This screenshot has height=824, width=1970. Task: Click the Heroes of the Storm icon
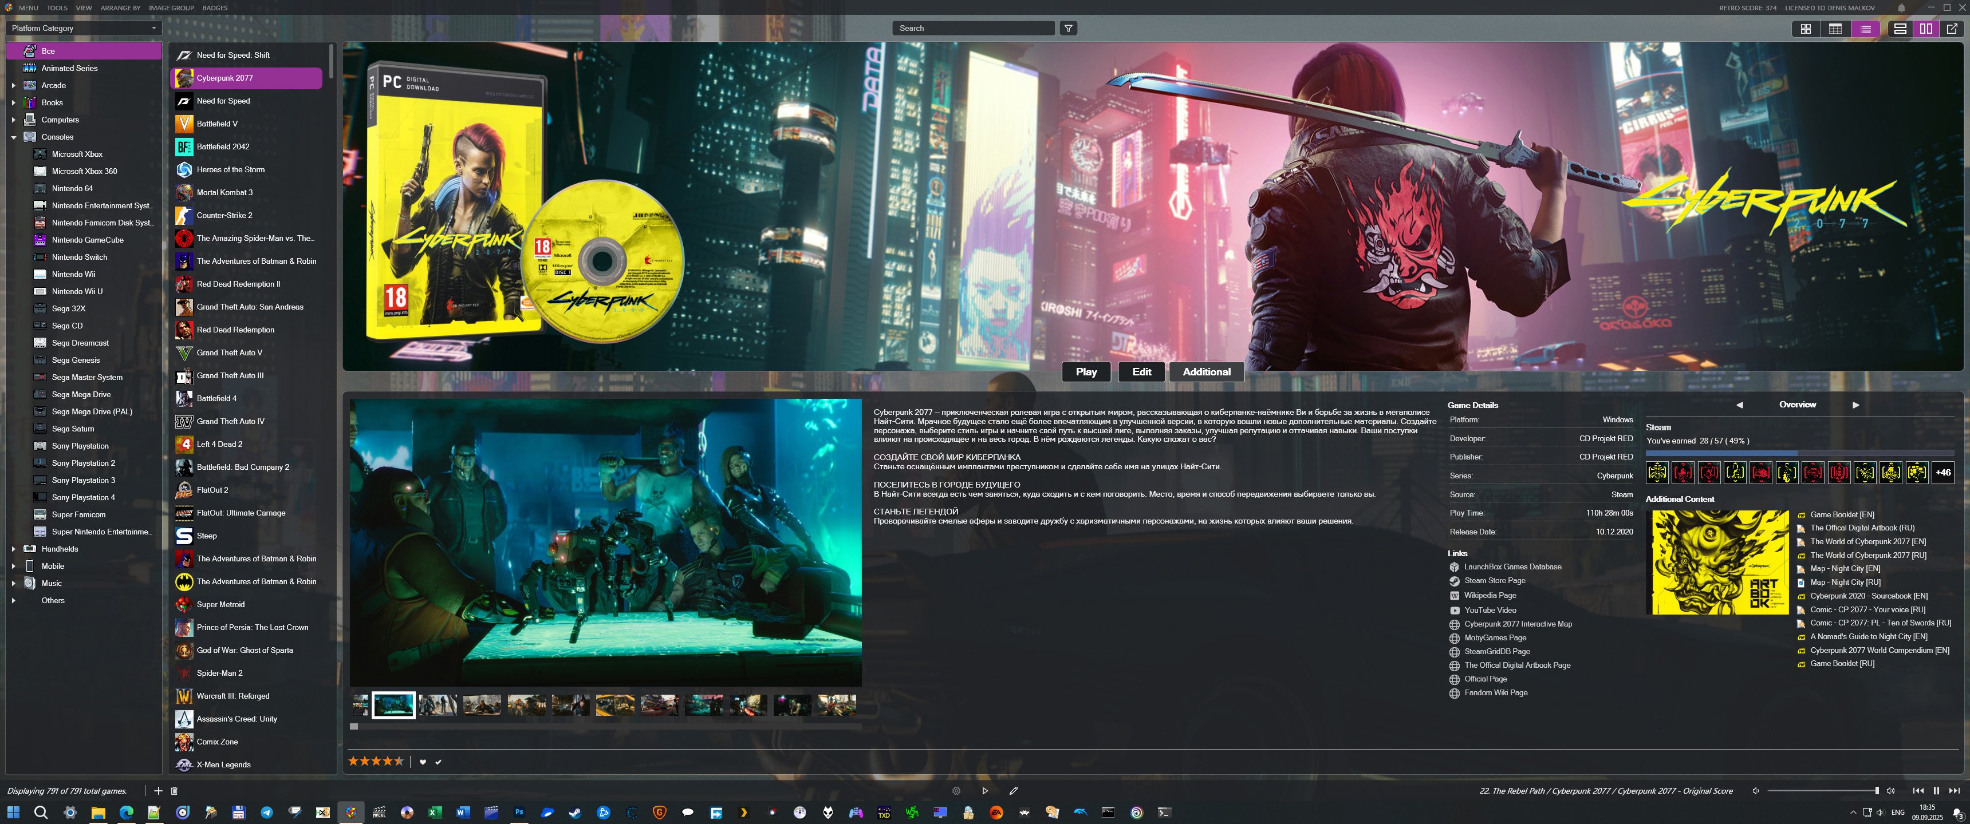coord(184,170)
